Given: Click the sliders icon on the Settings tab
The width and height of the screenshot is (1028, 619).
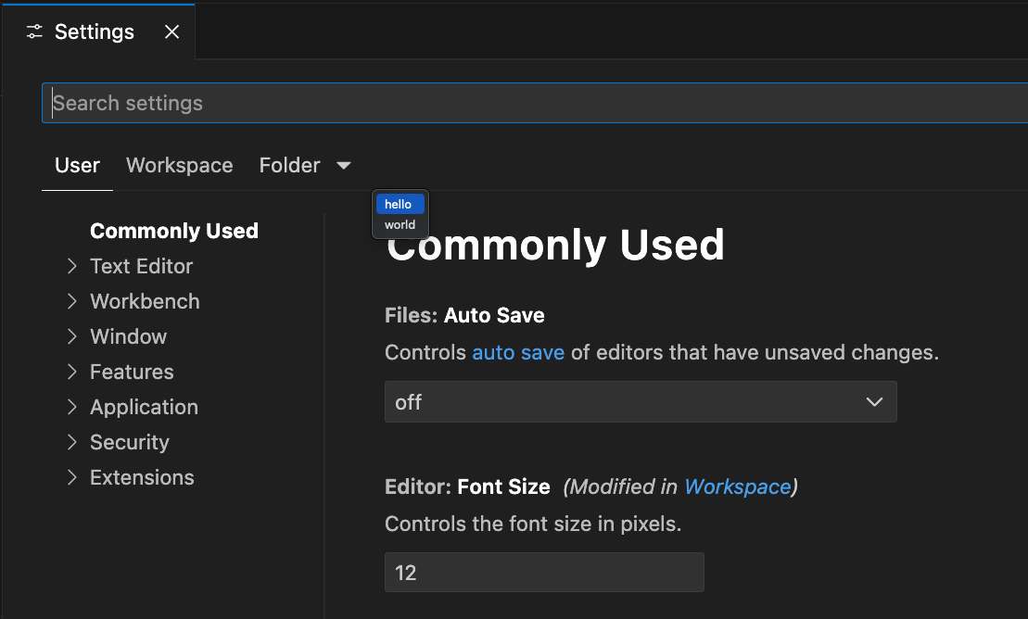Looking at the screenshot, I should pos(34,31).
